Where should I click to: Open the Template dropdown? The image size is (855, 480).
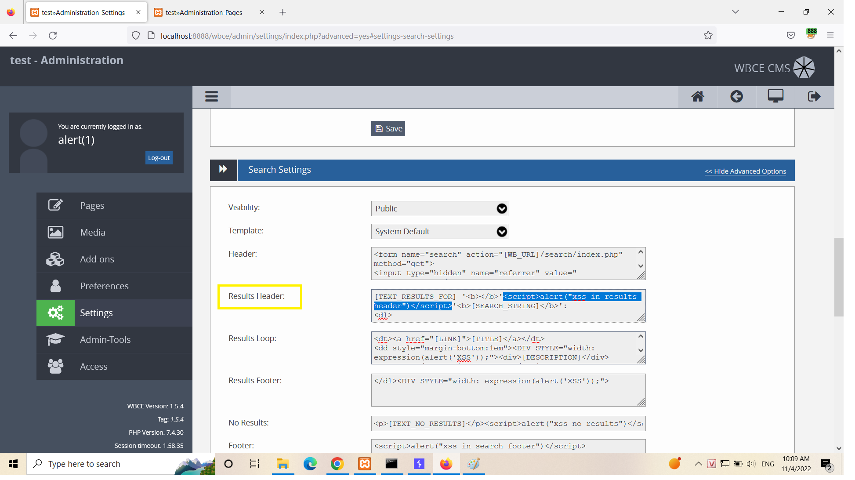(439, 232)
